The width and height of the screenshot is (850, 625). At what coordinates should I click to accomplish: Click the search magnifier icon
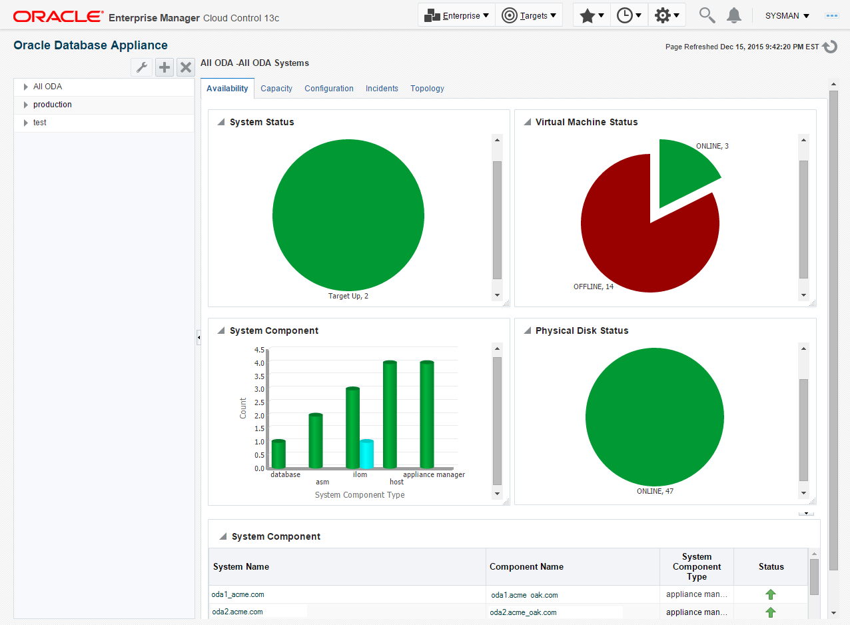pyautogui.click(x=707, y=15)
